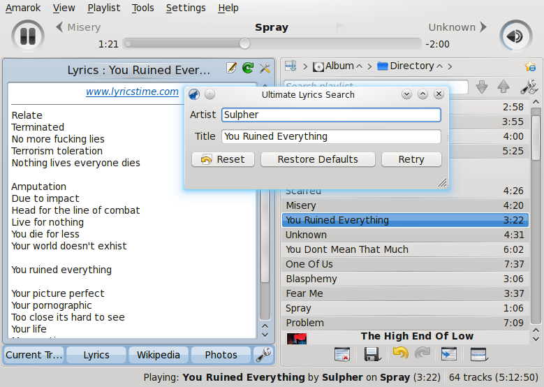
Task: Click the bookmark star icon
Action: pyautogui.click(x=530, y=66)
